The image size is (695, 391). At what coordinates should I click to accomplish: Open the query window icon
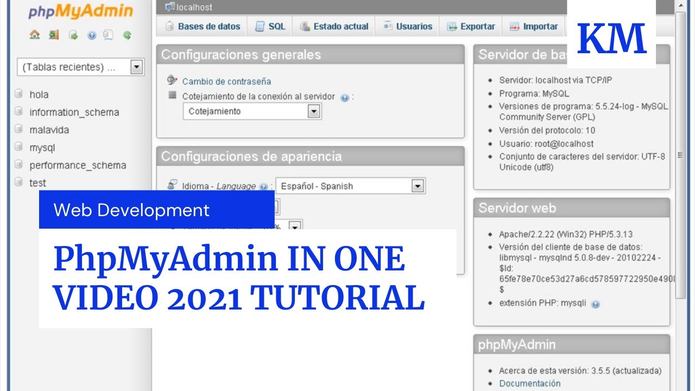coord(73,35)
